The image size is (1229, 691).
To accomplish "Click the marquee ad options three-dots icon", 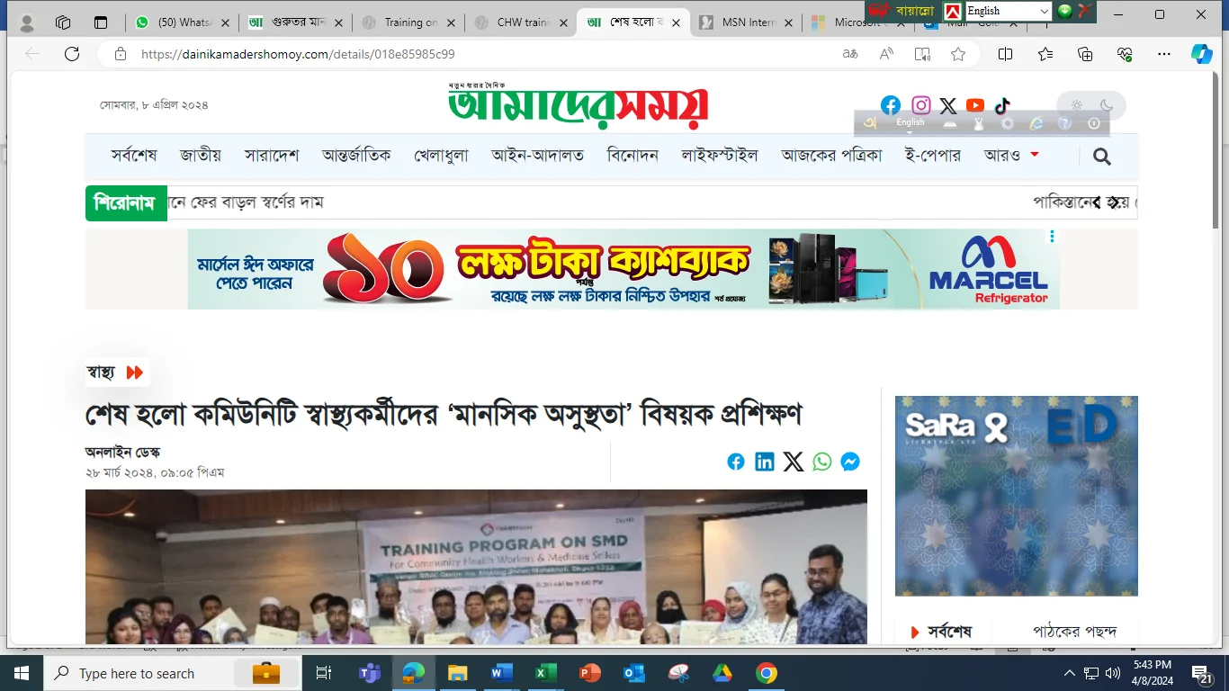I will click(x=1052, y=237).
